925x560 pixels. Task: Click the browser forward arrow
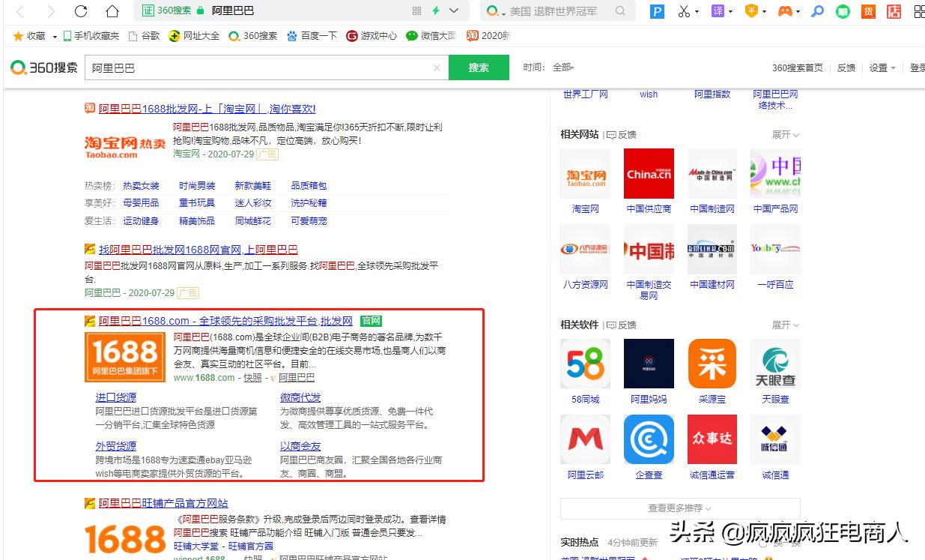[x=50, y=11]
